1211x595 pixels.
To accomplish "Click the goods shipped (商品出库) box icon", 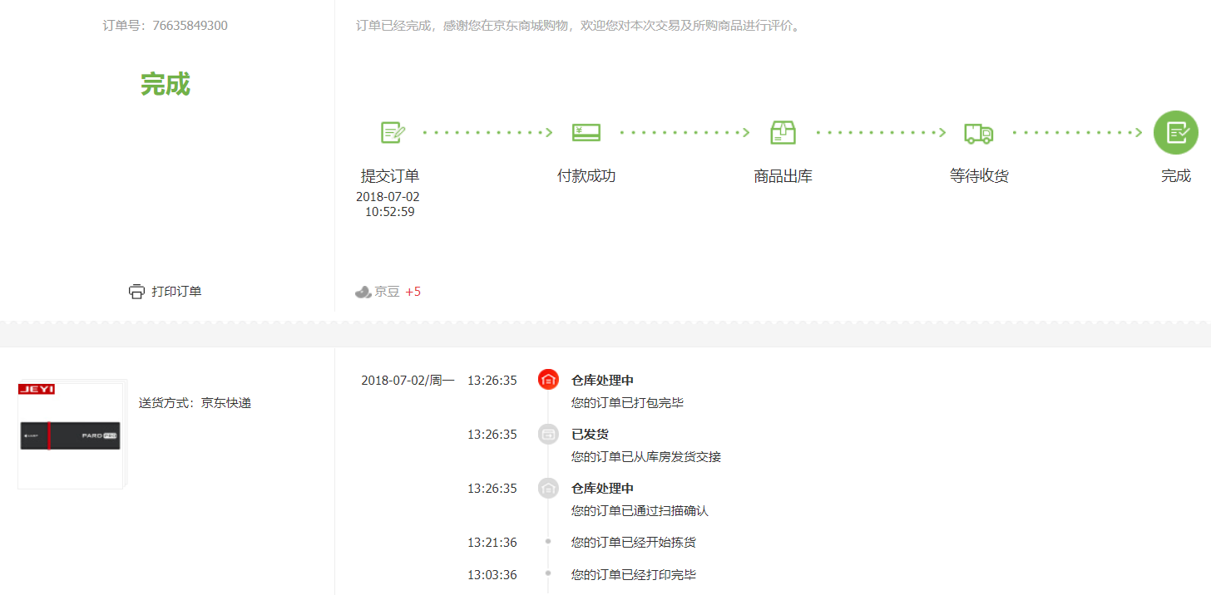I will pos(783,132).
